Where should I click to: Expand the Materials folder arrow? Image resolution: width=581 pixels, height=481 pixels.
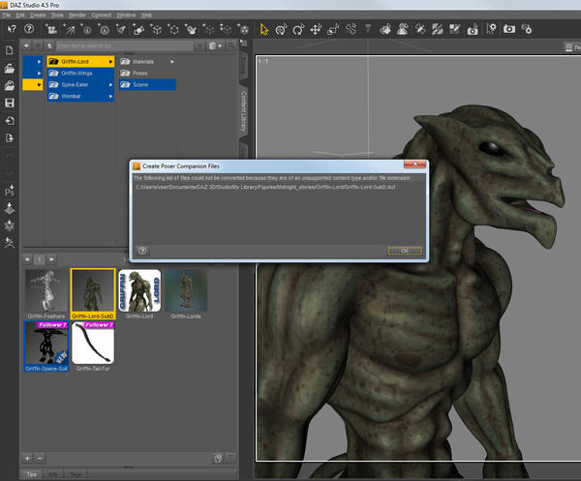(172, 62)
